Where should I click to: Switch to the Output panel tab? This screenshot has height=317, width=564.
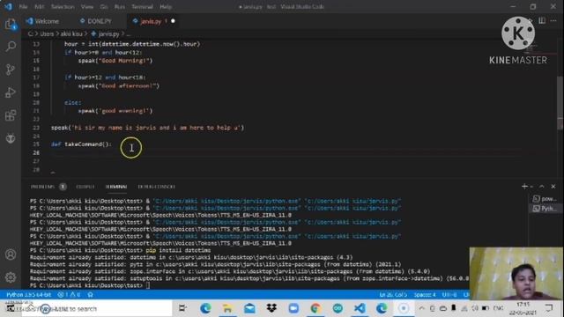(x=85, y=187)
